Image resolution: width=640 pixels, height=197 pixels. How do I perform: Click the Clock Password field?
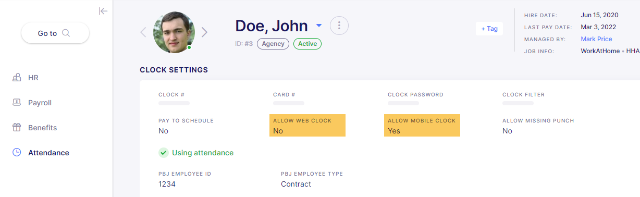[x=415, y=99]
